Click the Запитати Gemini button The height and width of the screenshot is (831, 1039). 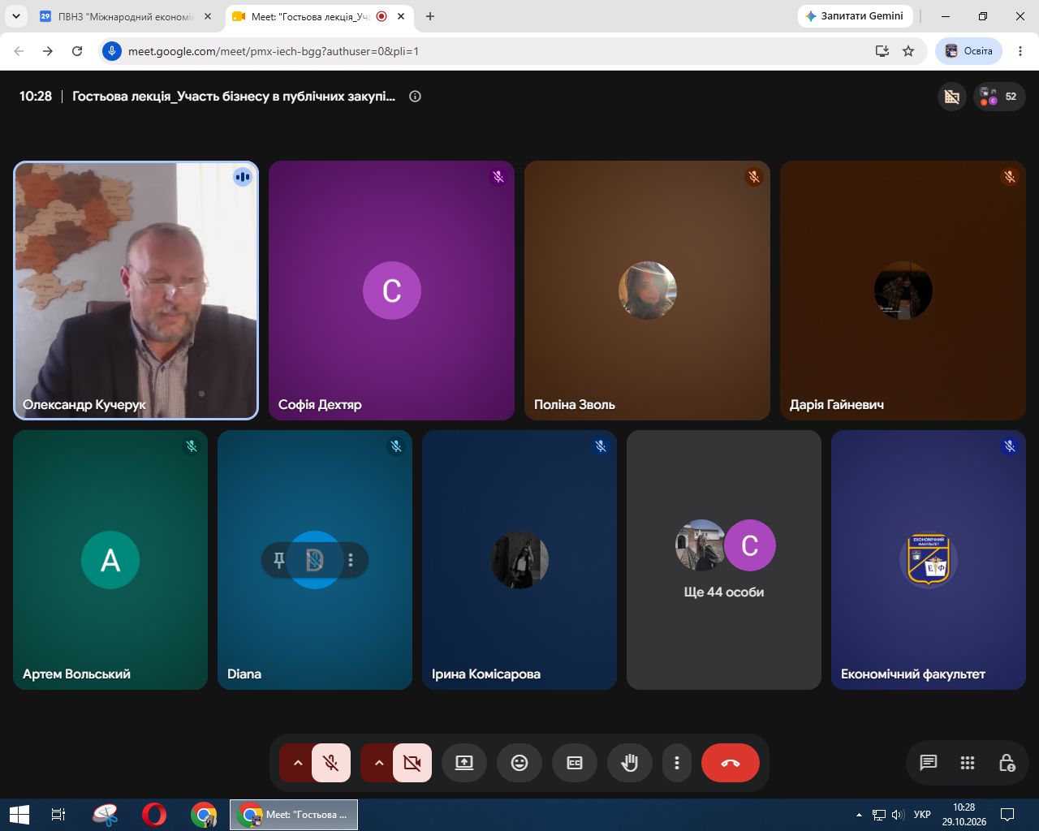point(855,16)
